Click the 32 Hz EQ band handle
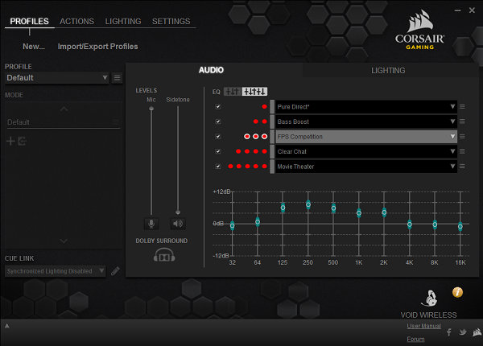The width and height of the screenshot is (483, 346). 233,226
